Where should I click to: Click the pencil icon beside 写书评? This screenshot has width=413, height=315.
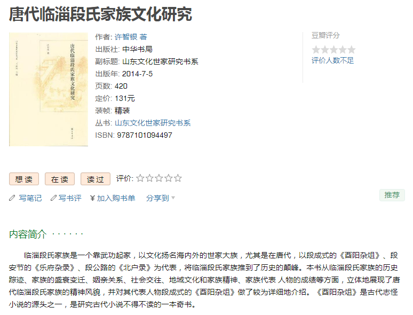click(x=53, y=198)
